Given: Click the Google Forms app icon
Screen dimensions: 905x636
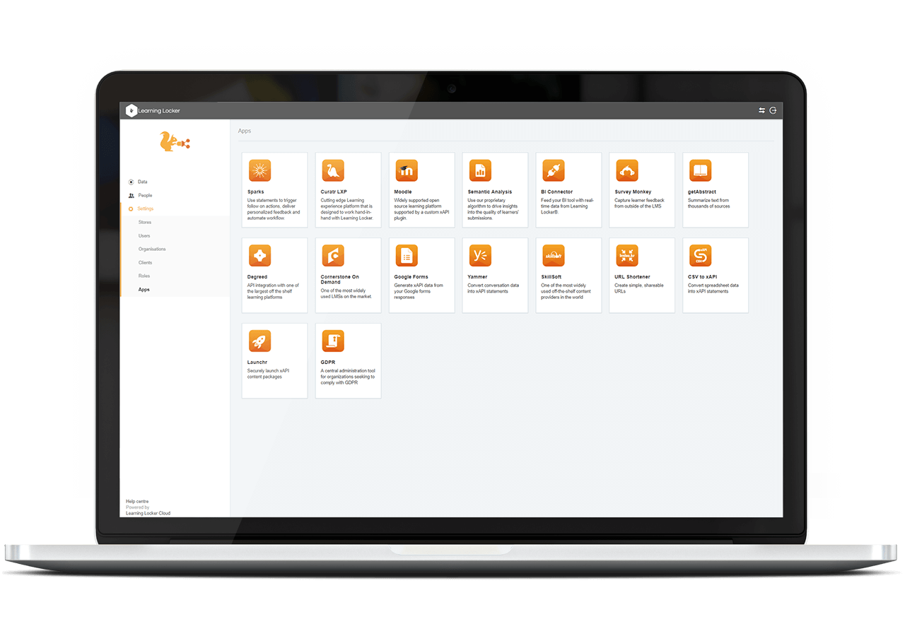Looking at the screenshot, I should [x=407, y=256].
